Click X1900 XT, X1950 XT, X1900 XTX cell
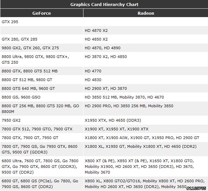208x191 pixels. pyautogui.click(x=146, y=129)
